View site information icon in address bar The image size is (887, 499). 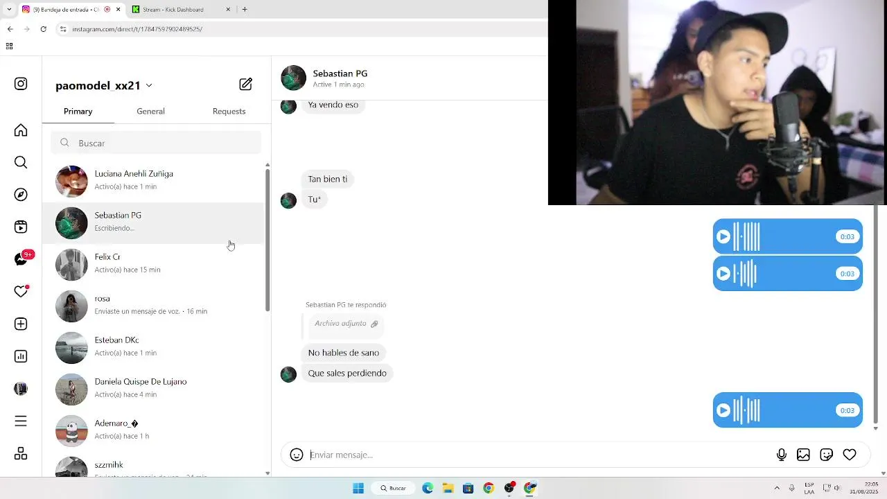click(x=63, y=29)
